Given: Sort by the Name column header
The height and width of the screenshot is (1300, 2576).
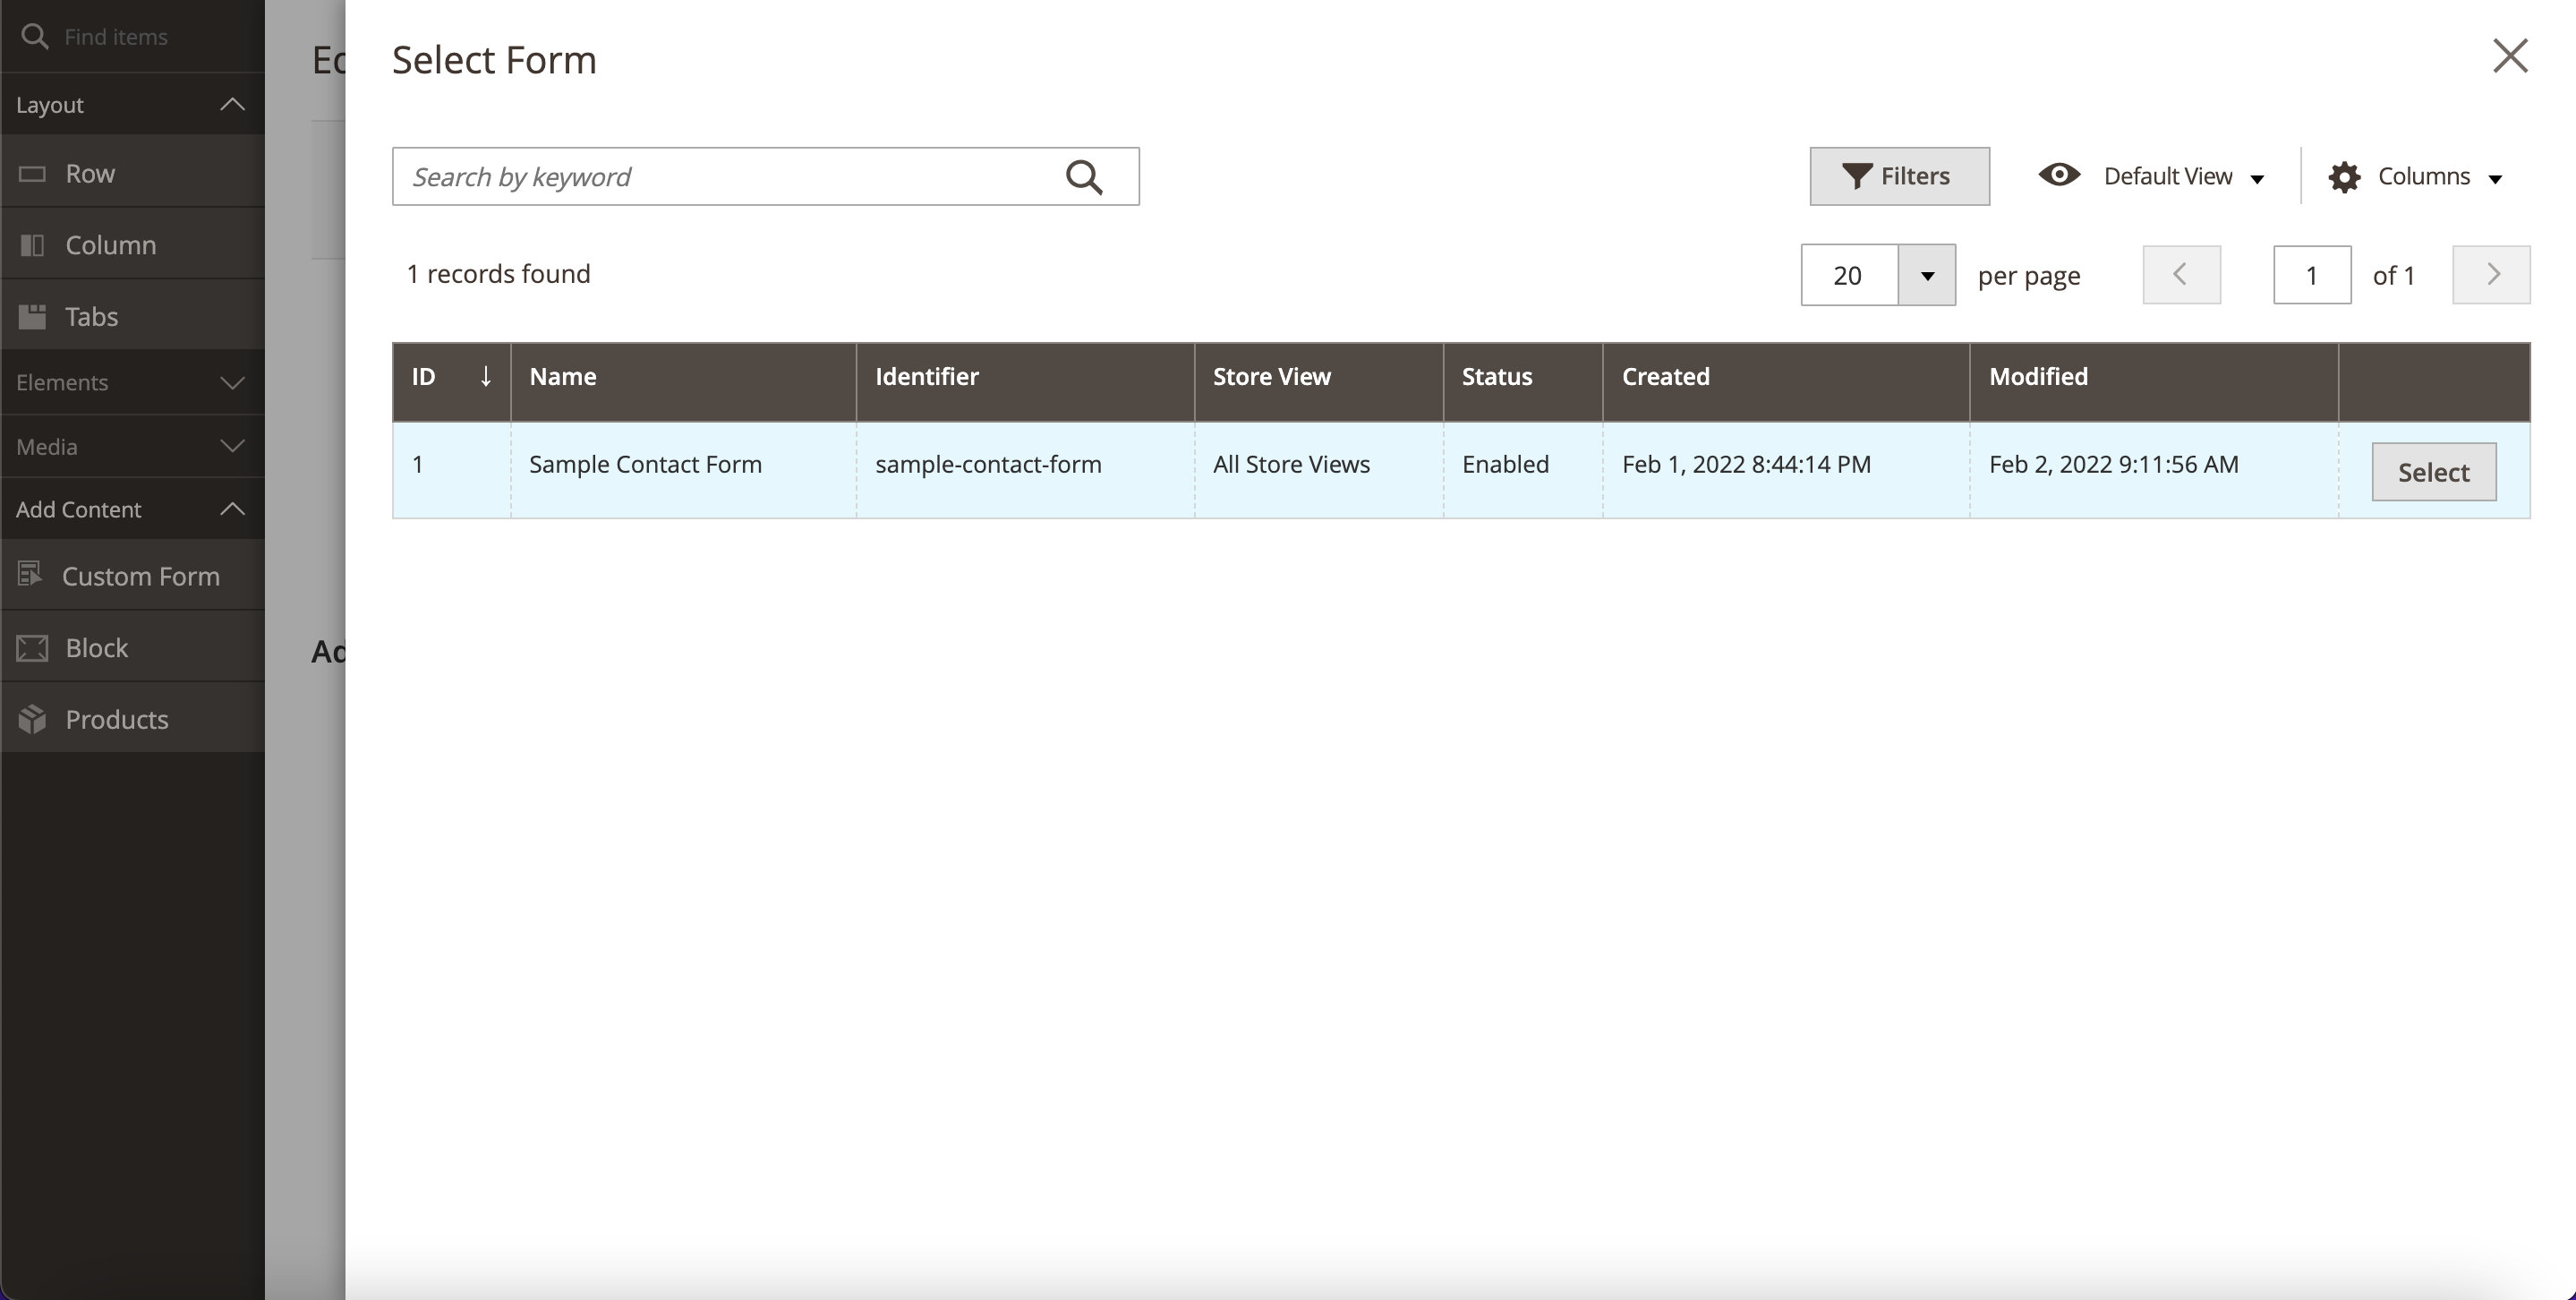Looking at the screenshot, I should [x=563, y=377].
